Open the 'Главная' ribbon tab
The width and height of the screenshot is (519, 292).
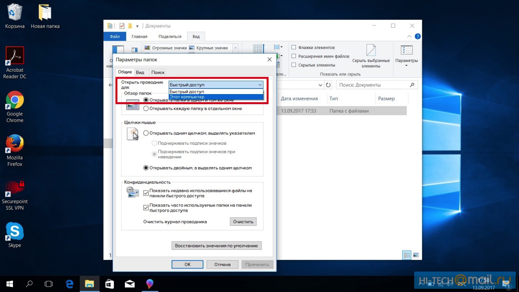point(139,36)
